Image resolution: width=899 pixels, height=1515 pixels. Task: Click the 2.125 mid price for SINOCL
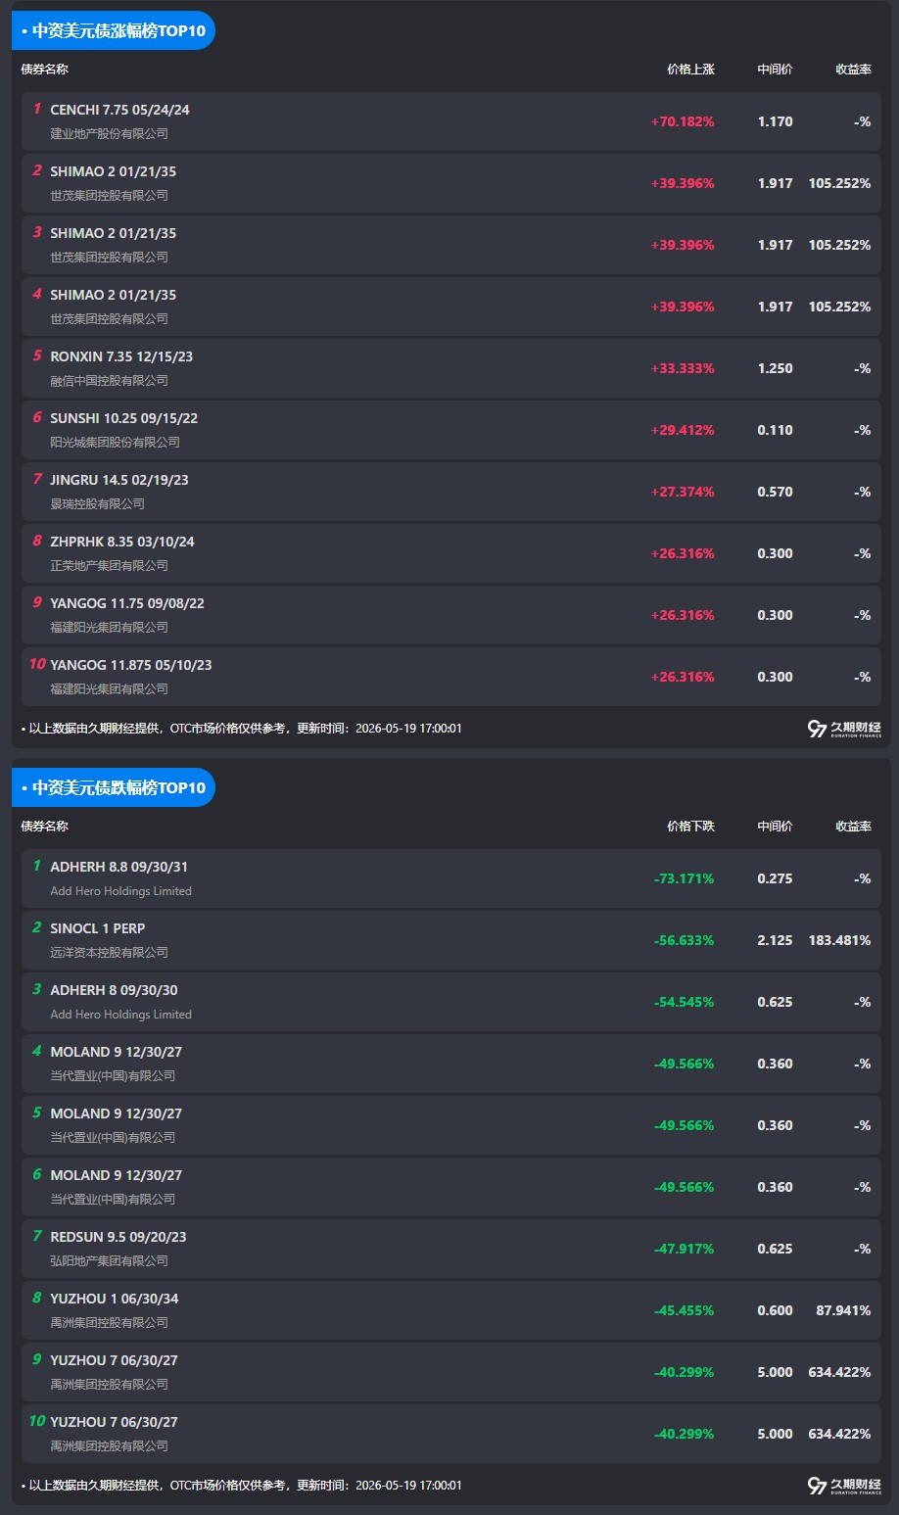pos(775,941)
